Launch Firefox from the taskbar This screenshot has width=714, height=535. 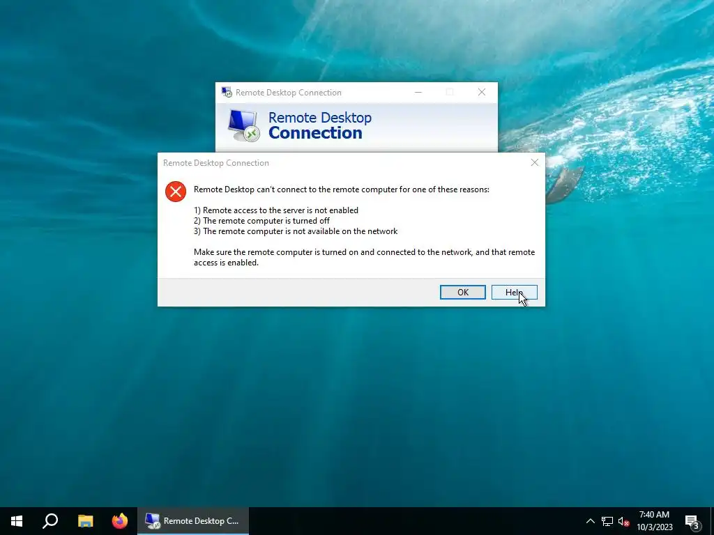(x=120, y=521)
